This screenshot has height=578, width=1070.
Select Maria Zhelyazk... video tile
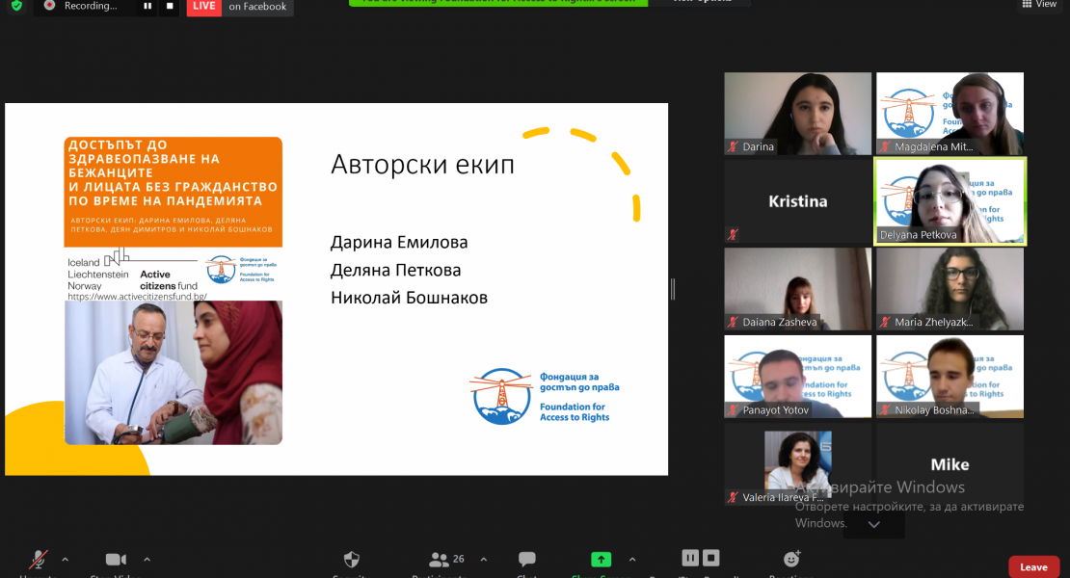(x=950, y=289)
